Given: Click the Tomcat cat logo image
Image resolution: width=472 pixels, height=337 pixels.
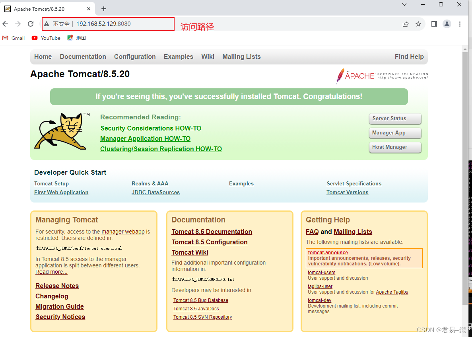Looking at the screenshot, I should click(62, 131).
